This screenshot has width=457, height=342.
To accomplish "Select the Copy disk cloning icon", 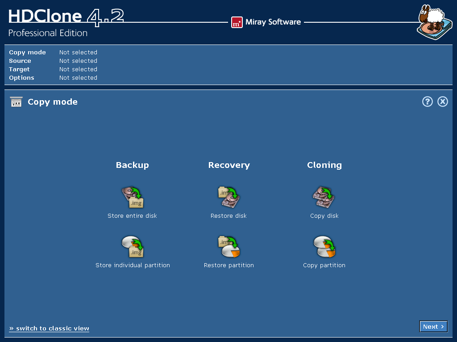I will pos(324,197).
